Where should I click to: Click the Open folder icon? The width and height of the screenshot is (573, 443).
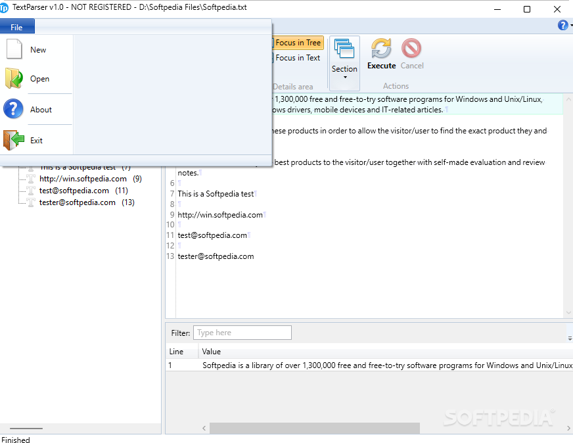point(14,78)
